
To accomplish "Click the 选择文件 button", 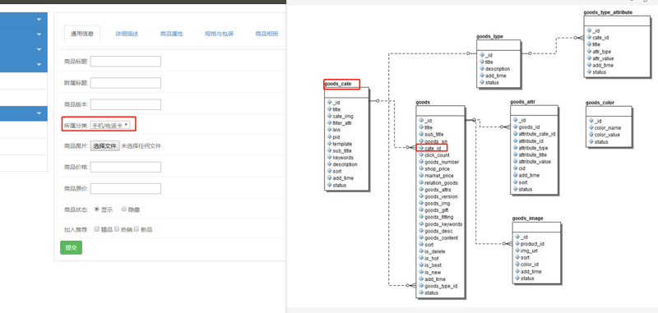I will (105, 145).
